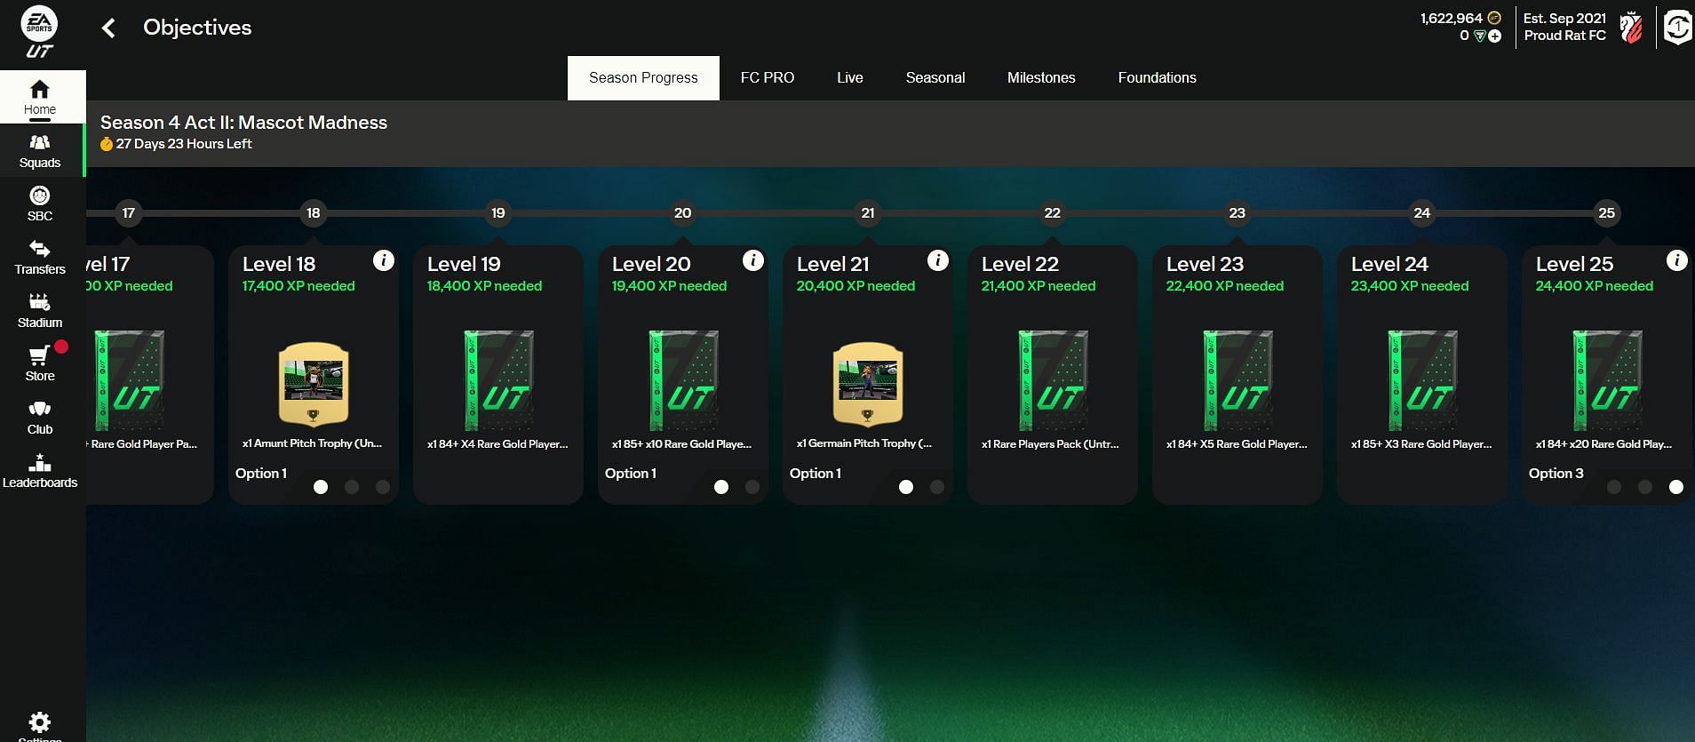1695x742 pixels.
Task: Select first option dot on Level 21
Action: point(906,487)
